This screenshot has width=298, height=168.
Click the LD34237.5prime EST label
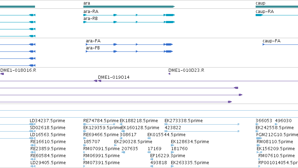(47, 121)
